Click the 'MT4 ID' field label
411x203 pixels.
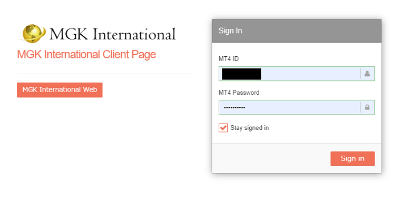click(229, 59)
